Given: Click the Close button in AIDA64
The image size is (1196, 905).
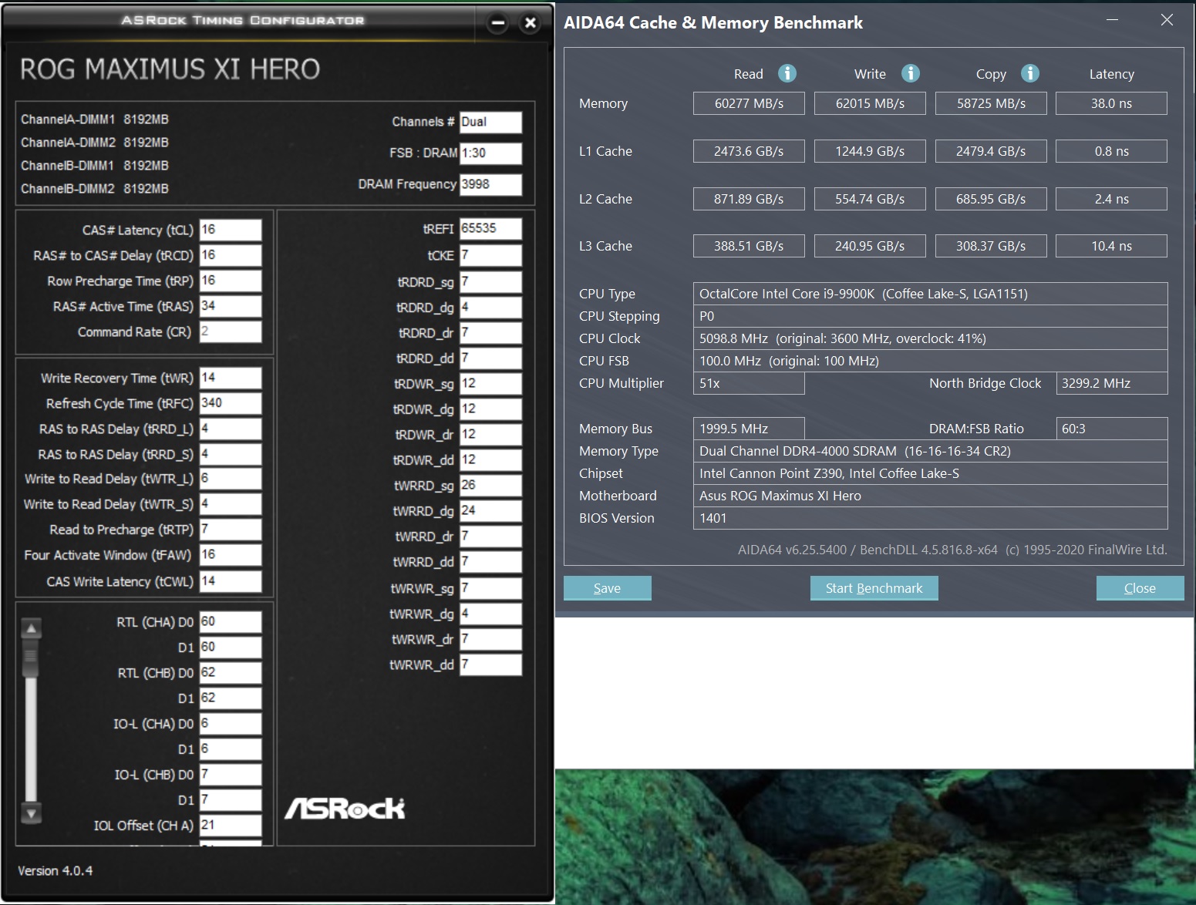Looking at the screenshot, I should pos(1140,588).
